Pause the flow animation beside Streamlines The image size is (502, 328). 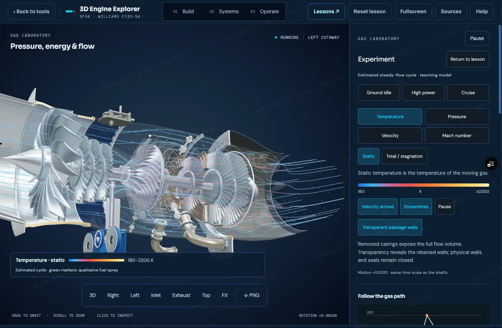444,206
